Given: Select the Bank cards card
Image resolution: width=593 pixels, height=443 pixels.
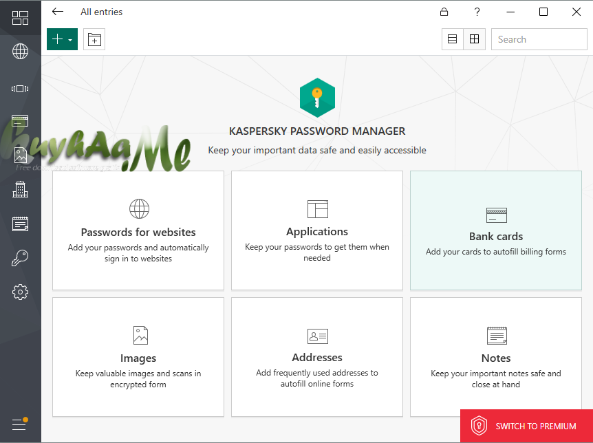Looking at the screenshot, I should click(496, 230).
